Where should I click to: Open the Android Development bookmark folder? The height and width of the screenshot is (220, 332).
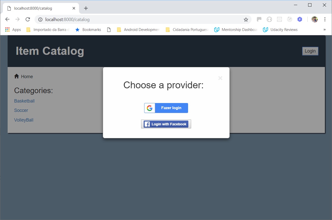tap(138, 30)
